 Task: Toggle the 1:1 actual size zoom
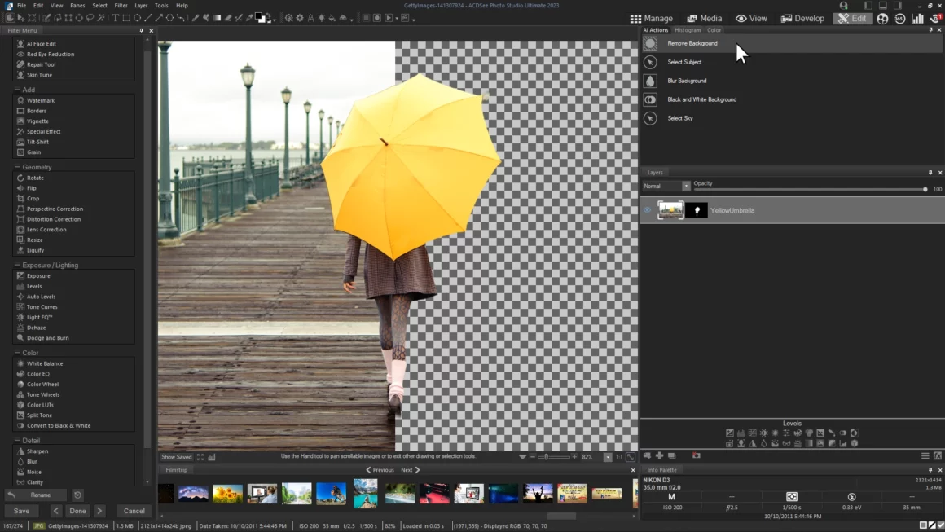pyautogui.click(x=619, y=457)
